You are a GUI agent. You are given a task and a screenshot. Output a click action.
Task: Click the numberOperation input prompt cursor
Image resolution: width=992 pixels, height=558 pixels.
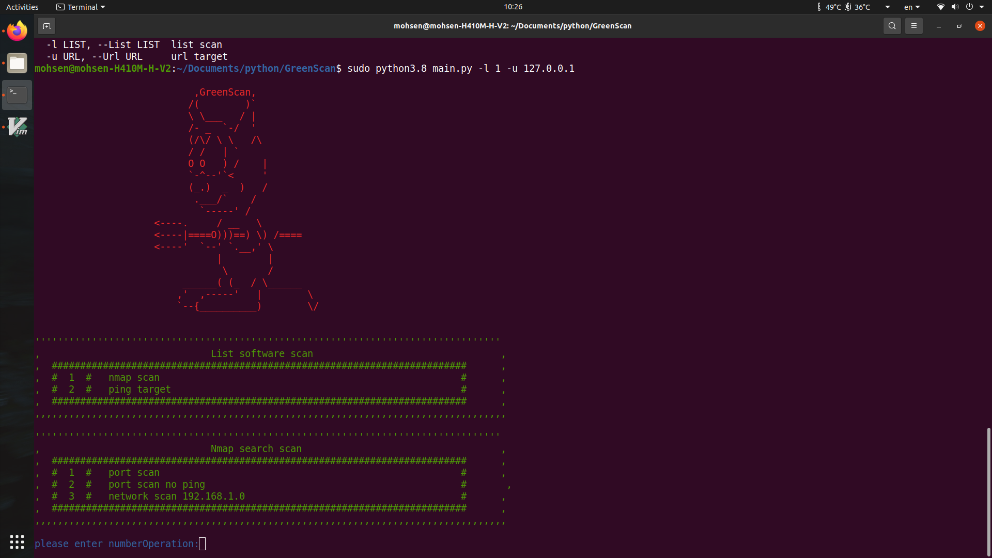point(203,544)
